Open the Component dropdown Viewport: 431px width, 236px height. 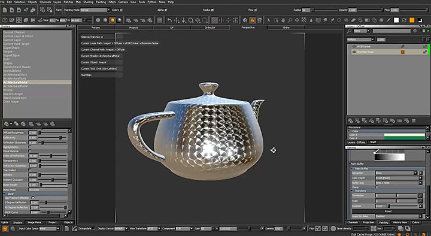pos(184,229)
